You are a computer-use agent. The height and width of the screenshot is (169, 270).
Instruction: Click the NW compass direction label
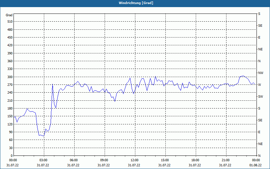pyautogui.click(x=261, y=73)
